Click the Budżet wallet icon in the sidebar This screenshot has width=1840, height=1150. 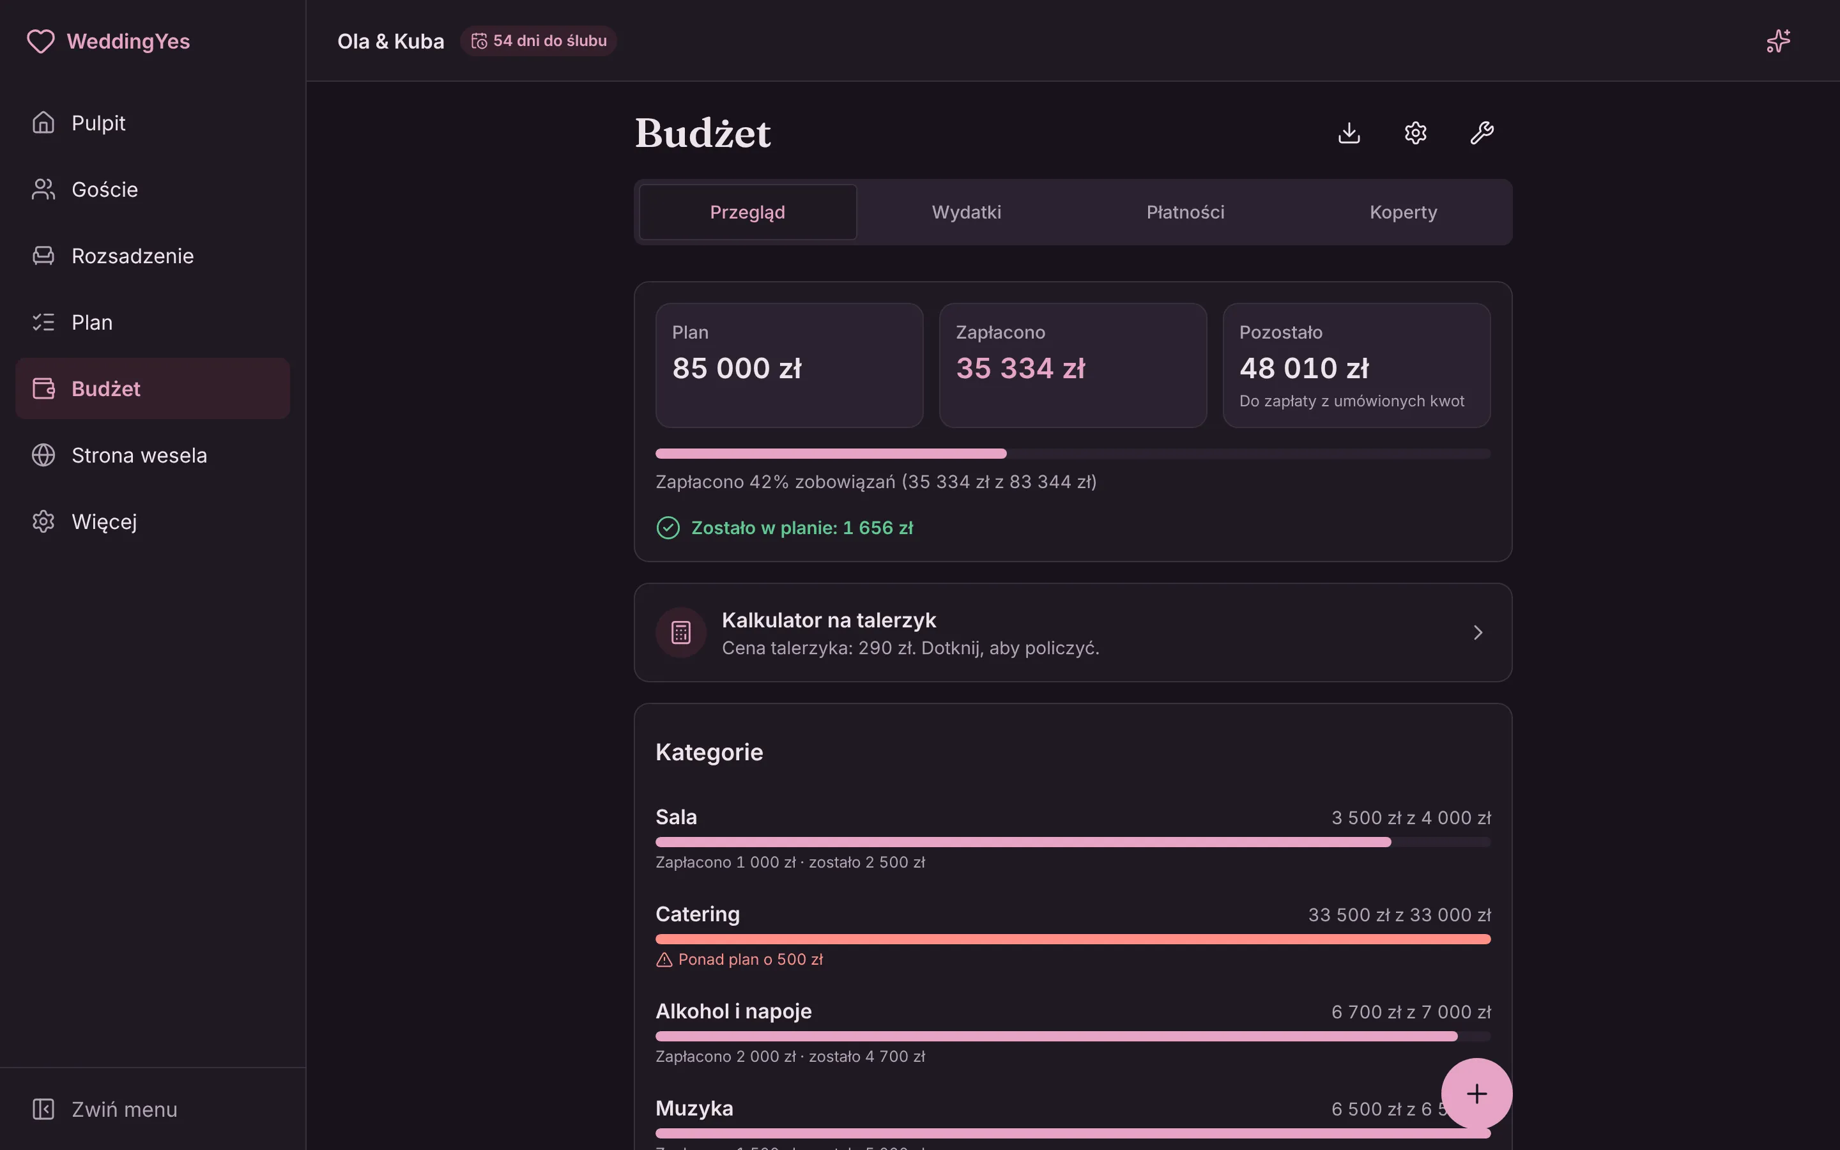[43, 388]
